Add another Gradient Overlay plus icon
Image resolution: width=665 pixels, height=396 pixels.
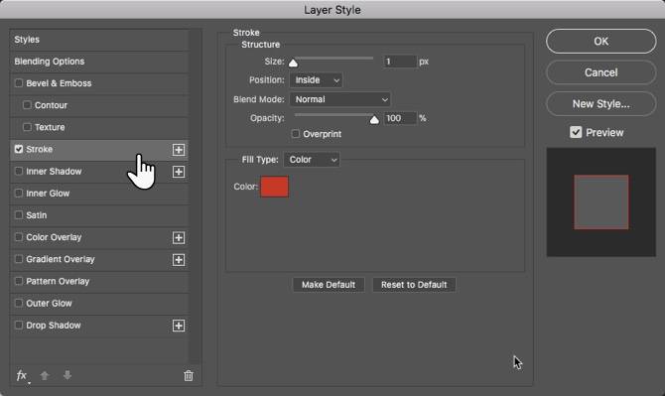tap(179, 260)
